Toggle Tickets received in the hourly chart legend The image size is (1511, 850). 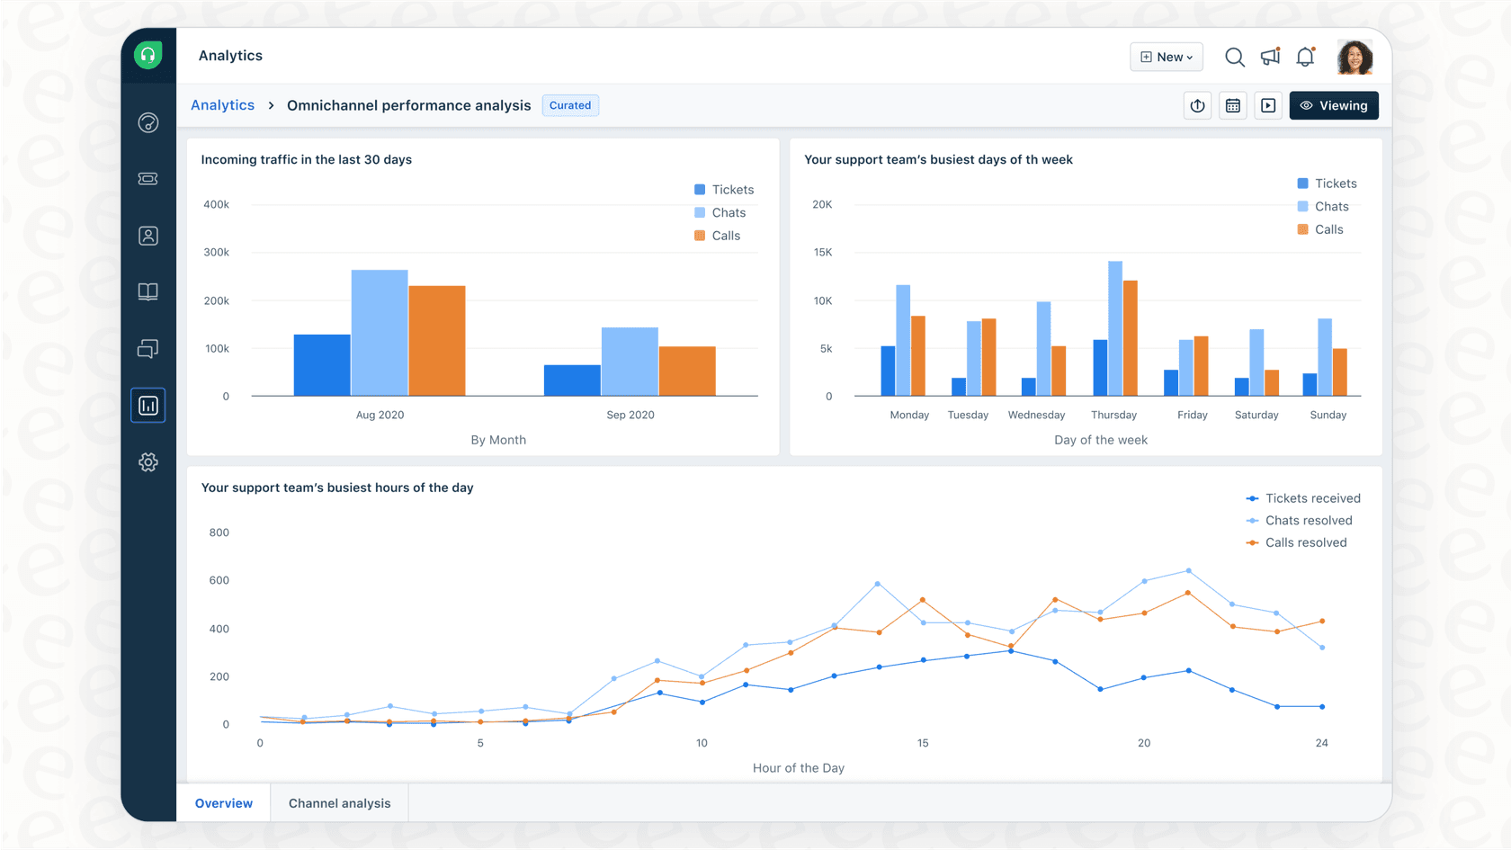pos(1303,497)
